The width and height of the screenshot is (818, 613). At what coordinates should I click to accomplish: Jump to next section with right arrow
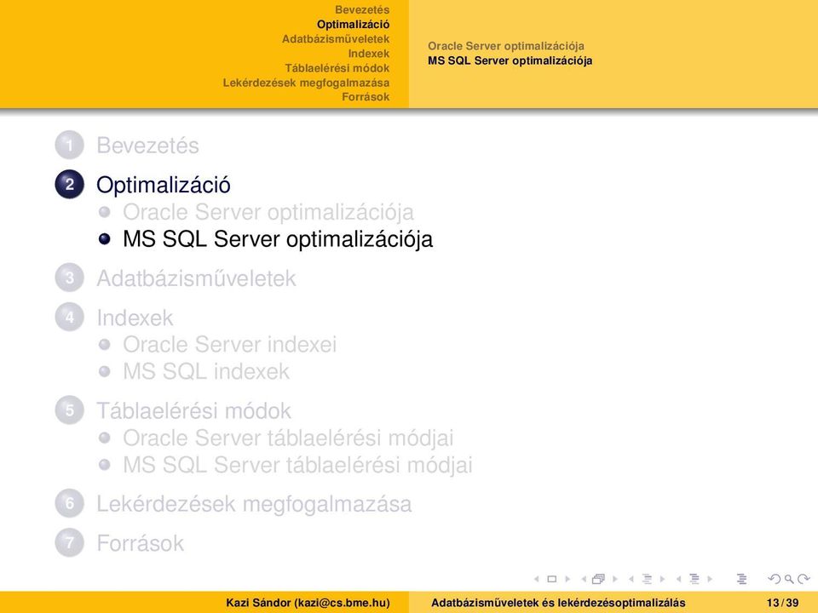pyautogui.click(x=710, y=579)
